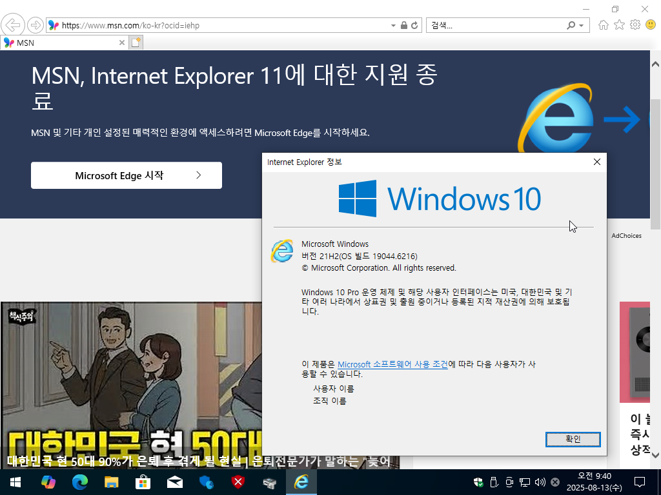Click the right-side advertisement thumbnail
The image size is (661, 495).
coord(635,352)
